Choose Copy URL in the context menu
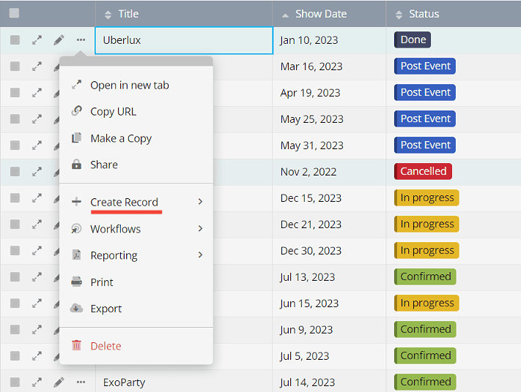Screen dimensions: 521x392 [x=113, y=112]
